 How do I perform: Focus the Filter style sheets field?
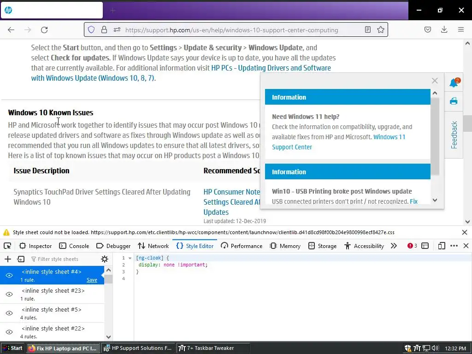63,259
